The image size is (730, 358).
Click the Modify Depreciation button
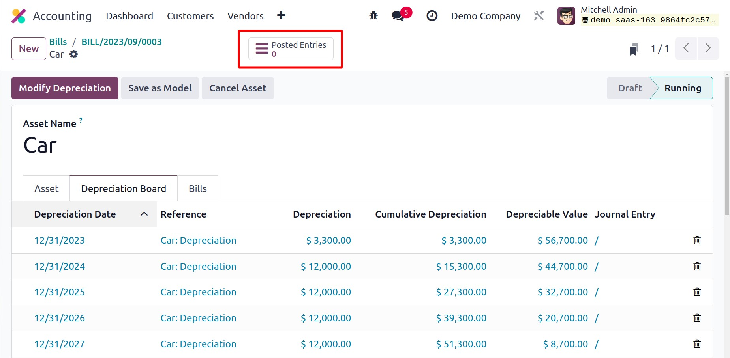(x=65, y=88)
